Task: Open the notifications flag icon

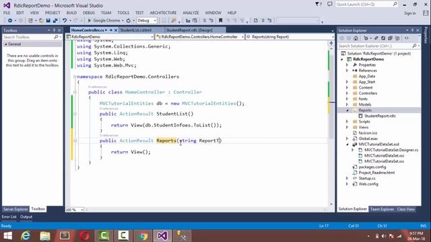Action: [x=319, y=4]
